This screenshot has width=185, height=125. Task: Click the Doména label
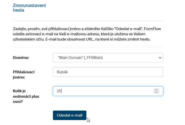point(21,58)
